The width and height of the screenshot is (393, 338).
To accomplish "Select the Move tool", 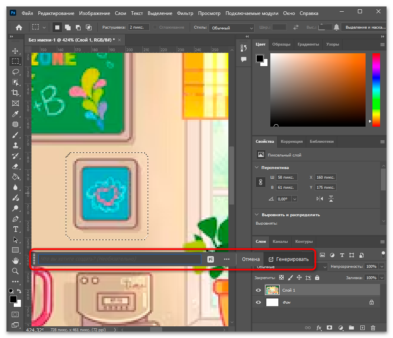I will (15, 51).
